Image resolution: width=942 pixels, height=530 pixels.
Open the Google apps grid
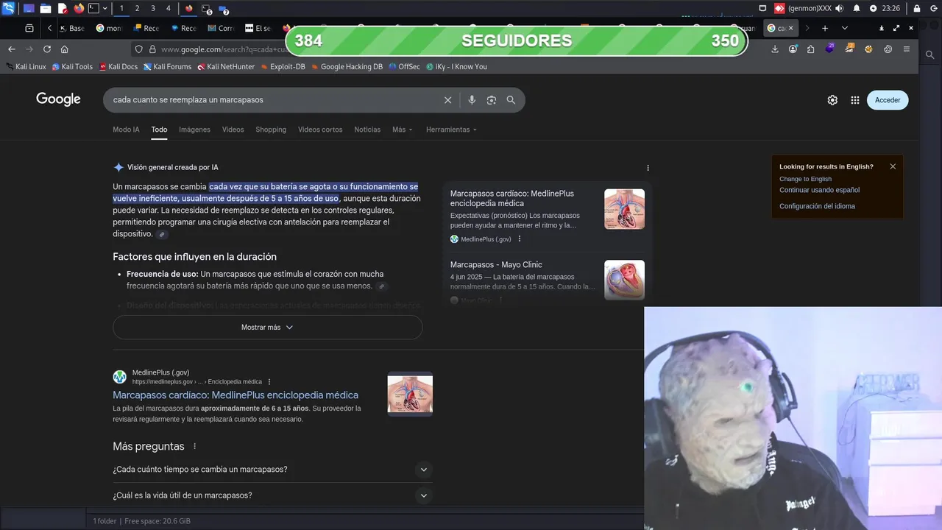click(855, 100)
